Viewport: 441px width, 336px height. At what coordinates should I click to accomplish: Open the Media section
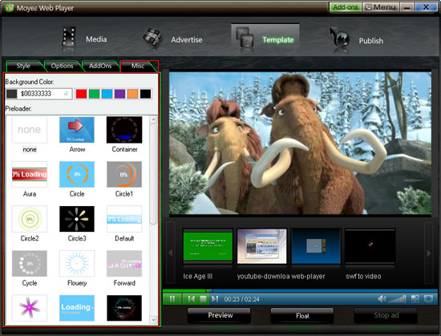[x=84, y=39]
